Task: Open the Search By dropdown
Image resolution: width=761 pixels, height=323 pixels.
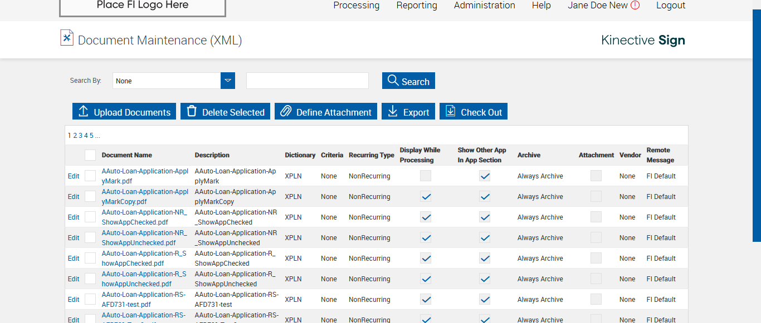Action: (227, 81)
